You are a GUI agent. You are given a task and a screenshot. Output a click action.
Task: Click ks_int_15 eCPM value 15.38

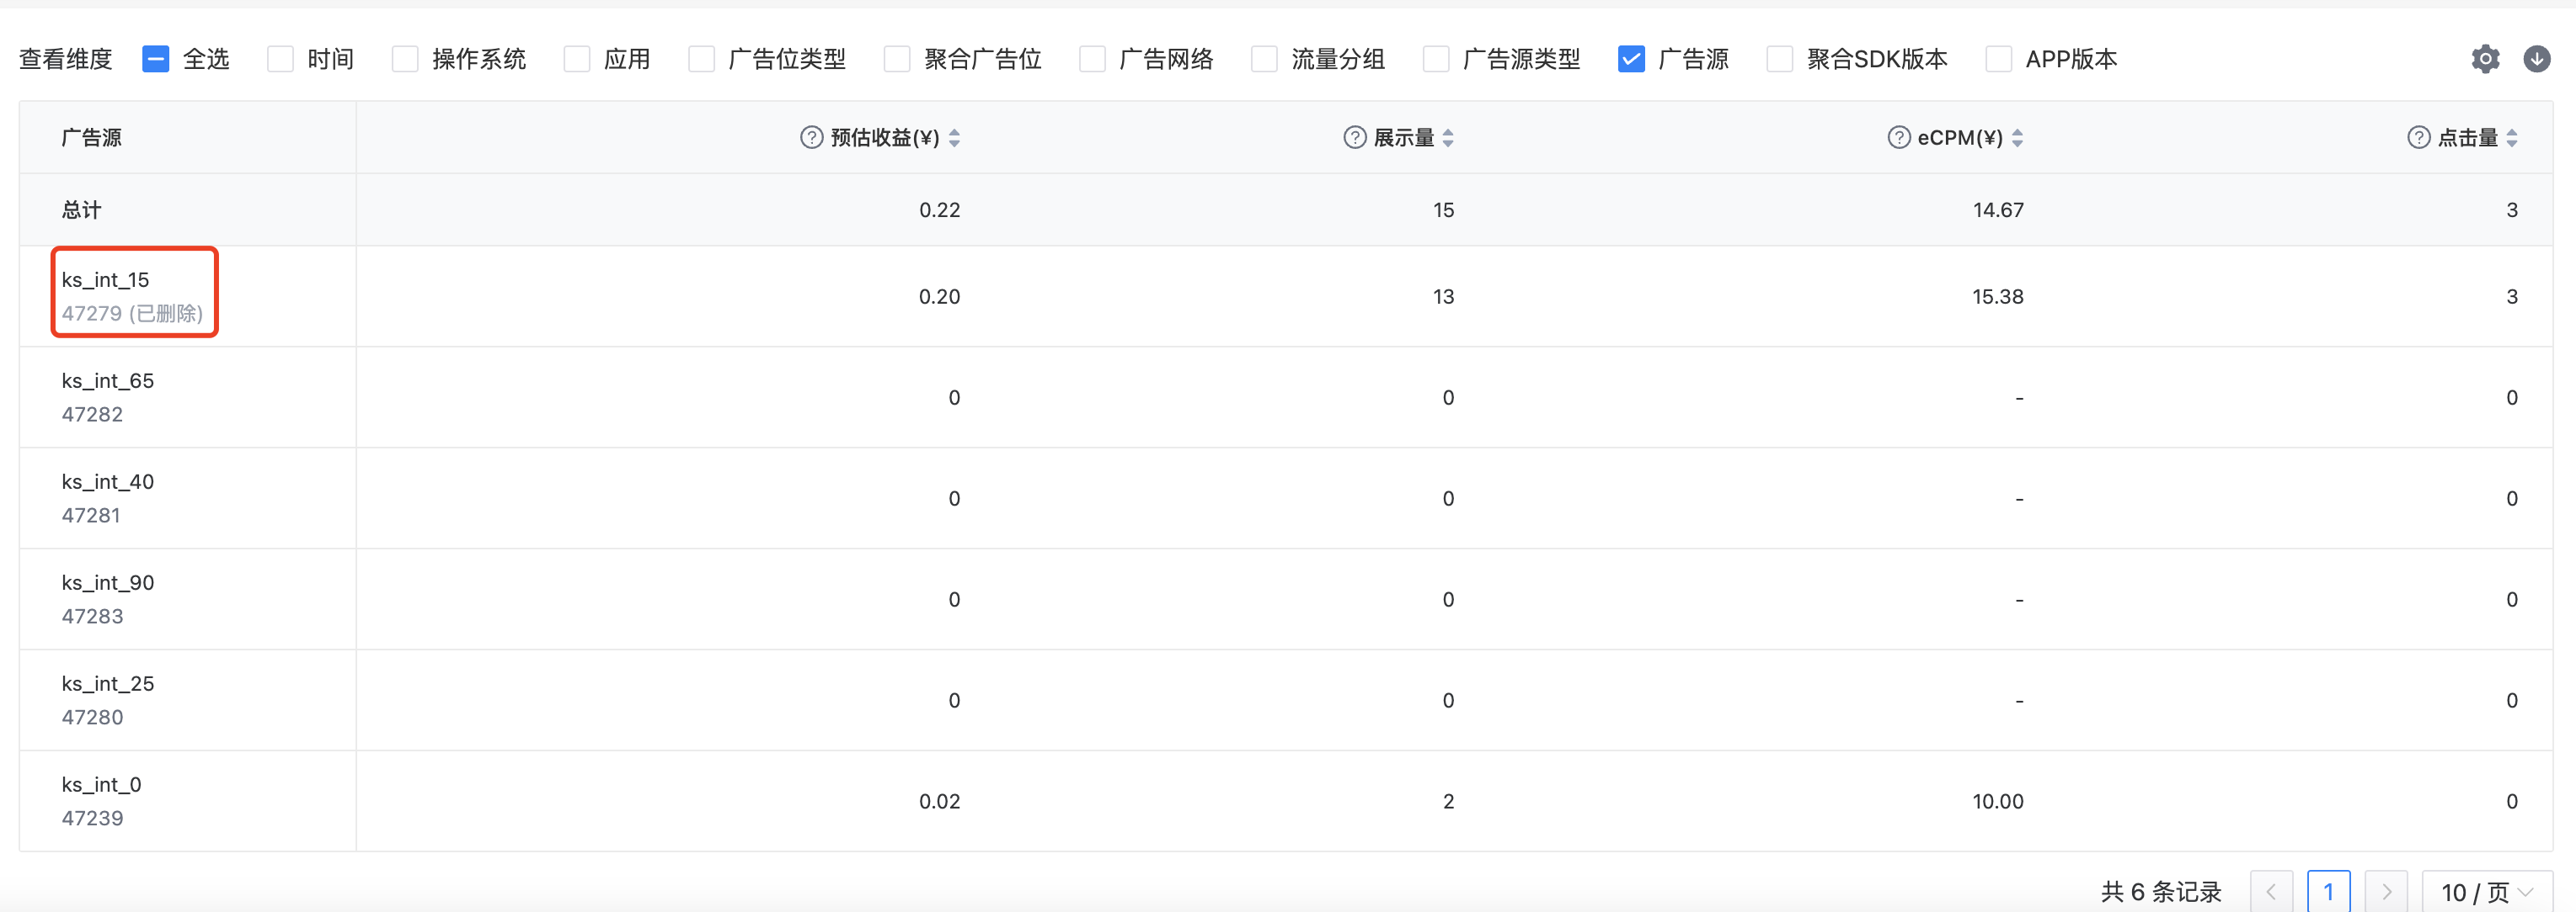[1998, 297]
